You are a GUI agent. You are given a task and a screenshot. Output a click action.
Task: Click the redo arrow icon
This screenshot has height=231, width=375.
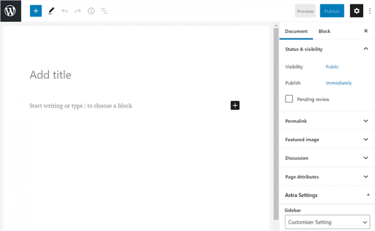(x=78, y=11)
